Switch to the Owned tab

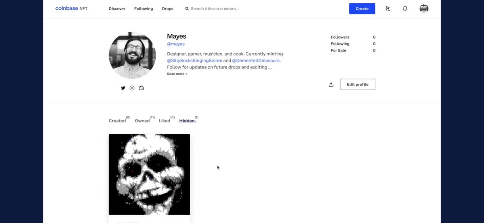(144, 120)
